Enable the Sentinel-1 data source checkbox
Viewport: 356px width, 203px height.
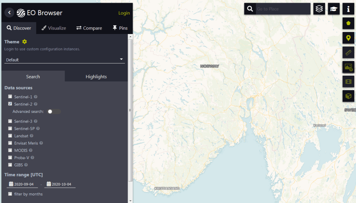tap(10, 96)
